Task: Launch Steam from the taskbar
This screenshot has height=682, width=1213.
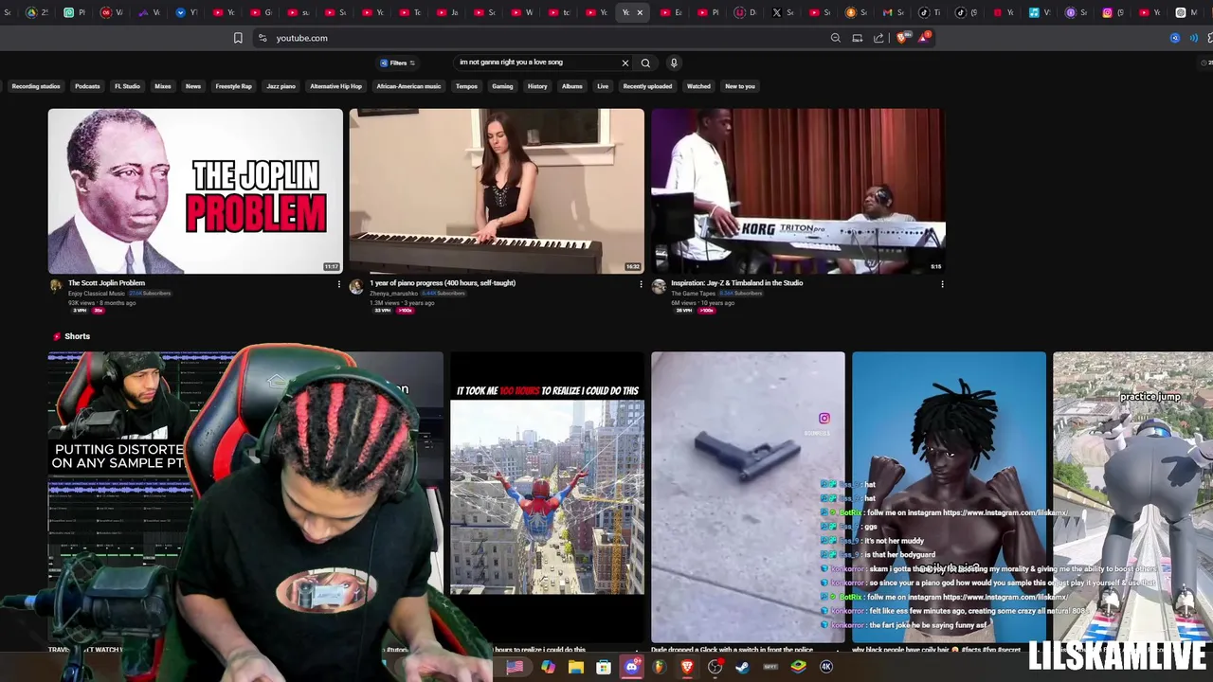Action: [x=743, y=667]
